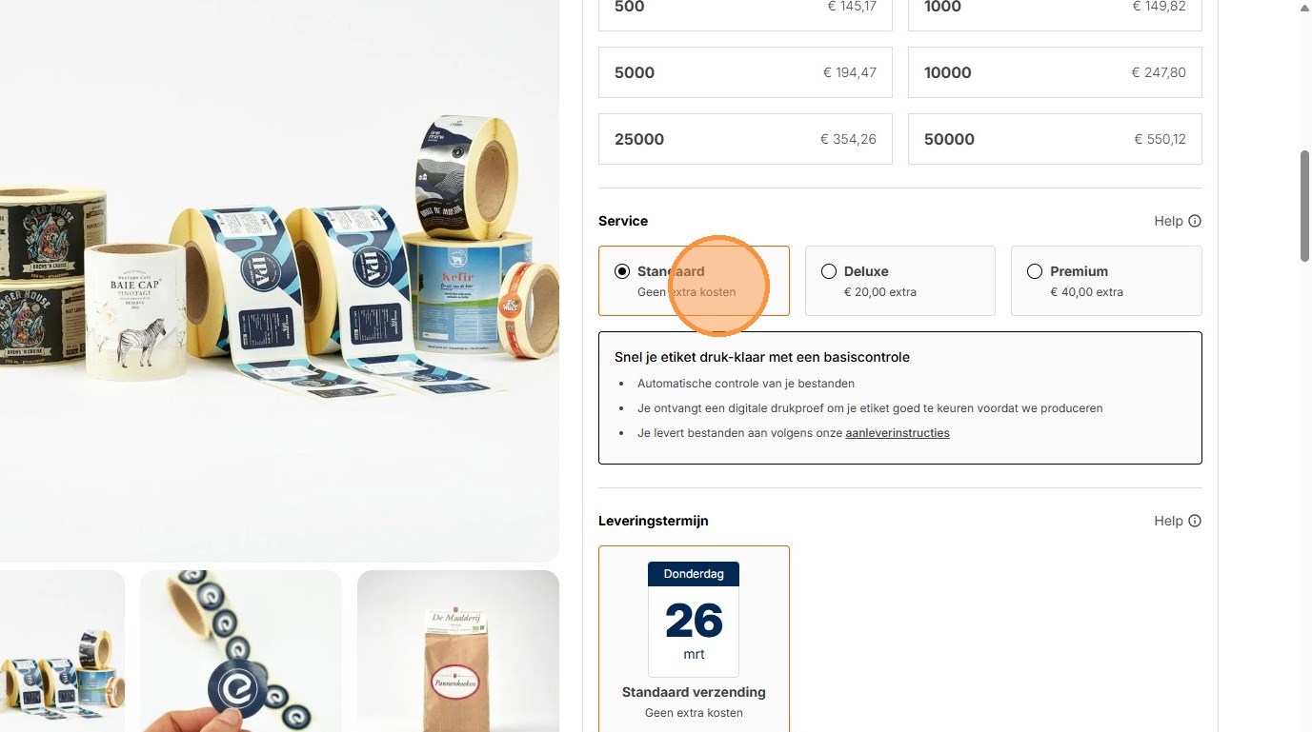View the Pannenkoeken bag thumbnail
This screenshot has height=732, width=1312.
pyautogui.click(x=458, y=651)
